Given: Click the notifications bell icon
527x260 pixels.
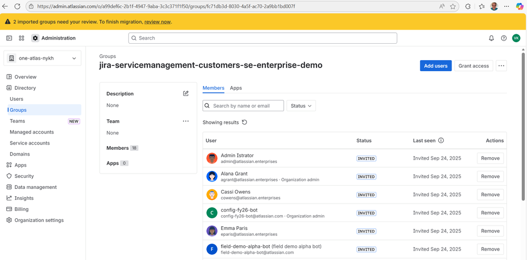Looking at the screenshot, I should click(x=491, y=38).
